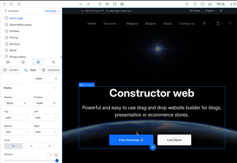
Task: Undo the last action in toolbar
Action: (x=81, y=4)
